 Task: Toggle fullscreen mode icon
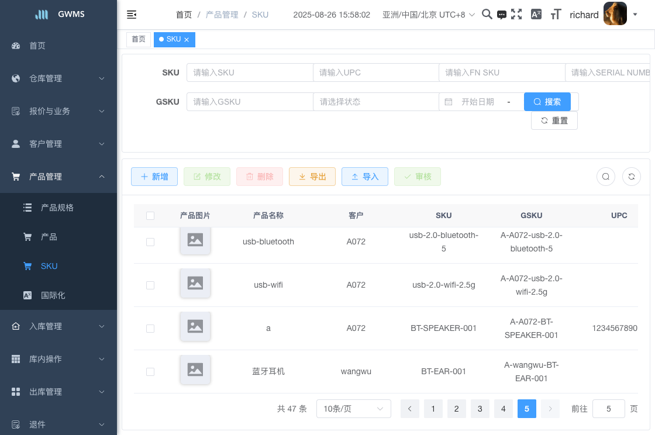pos(516,15)
